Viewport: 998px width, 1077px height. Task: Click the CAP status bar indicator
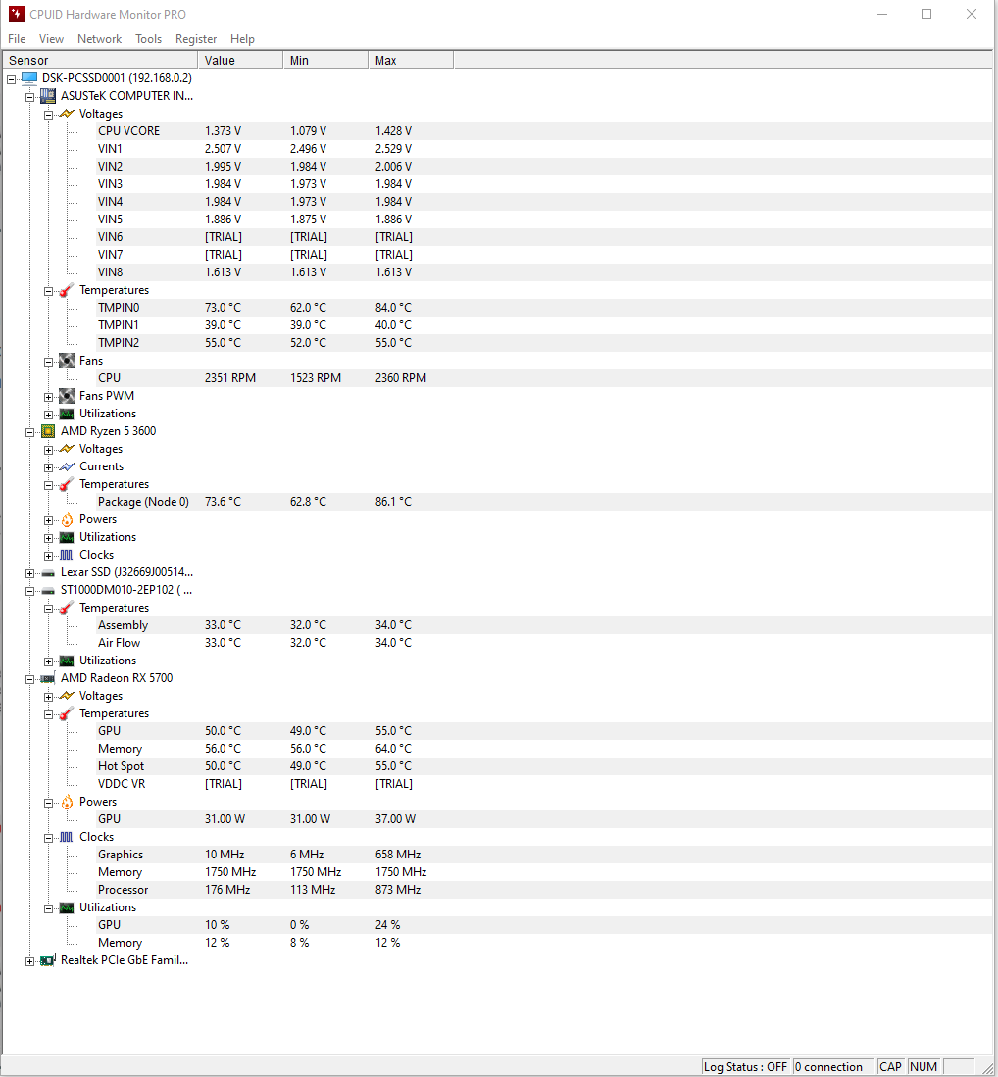[x=891, y=1066]
